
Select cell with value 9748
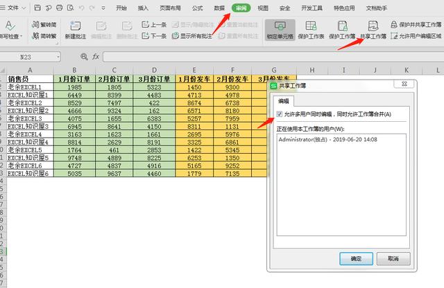coord(74,158)
